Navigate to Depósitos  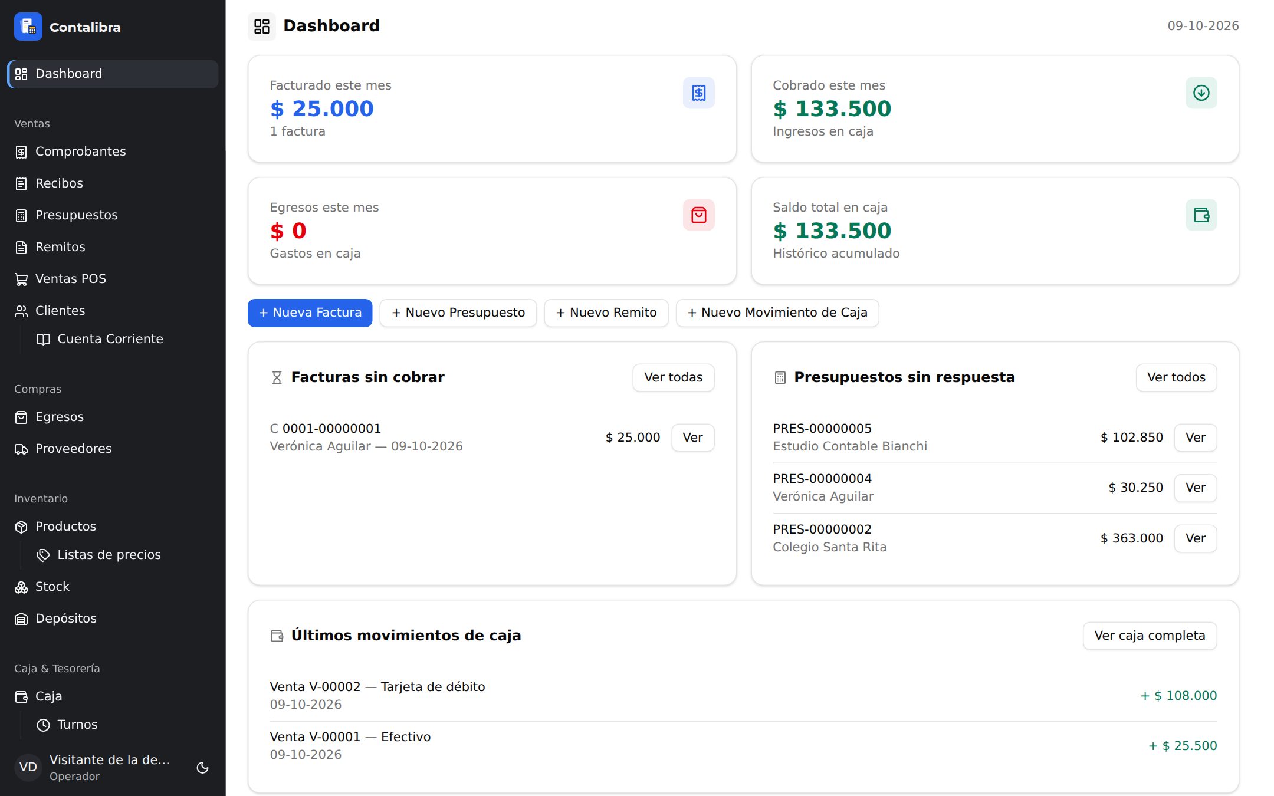tap(113, 619)
